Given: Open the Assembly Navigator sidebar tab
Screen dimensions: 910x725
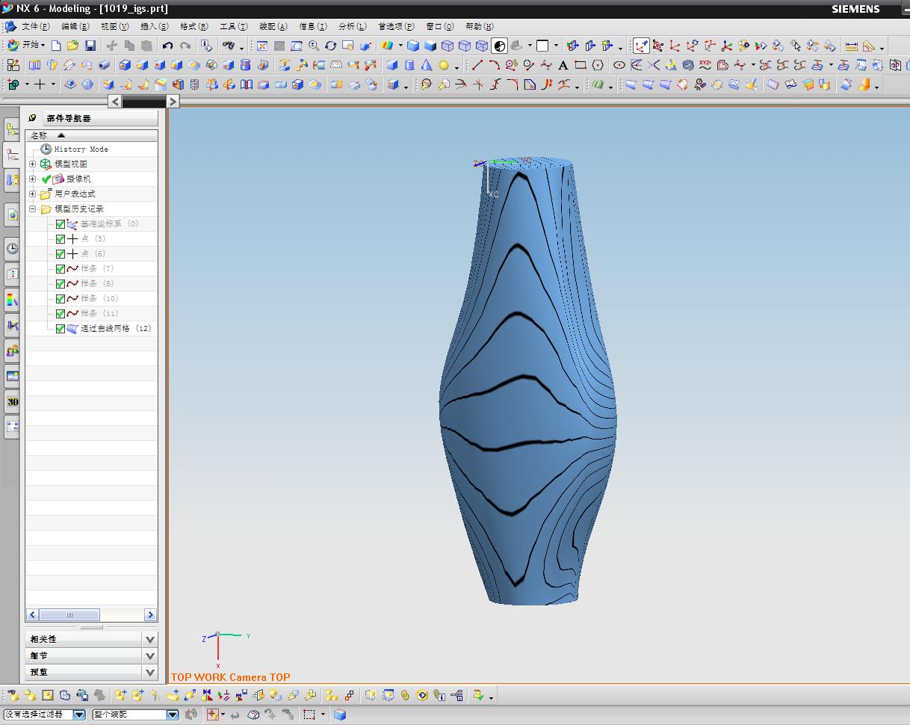Looking at the screenshot, I should [12, 130].
